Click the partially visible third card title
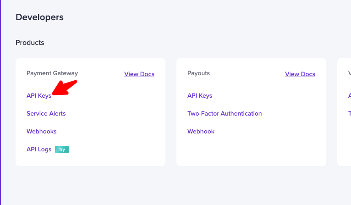The width and height of the screenshot is (351, 205). click(350, 73)
